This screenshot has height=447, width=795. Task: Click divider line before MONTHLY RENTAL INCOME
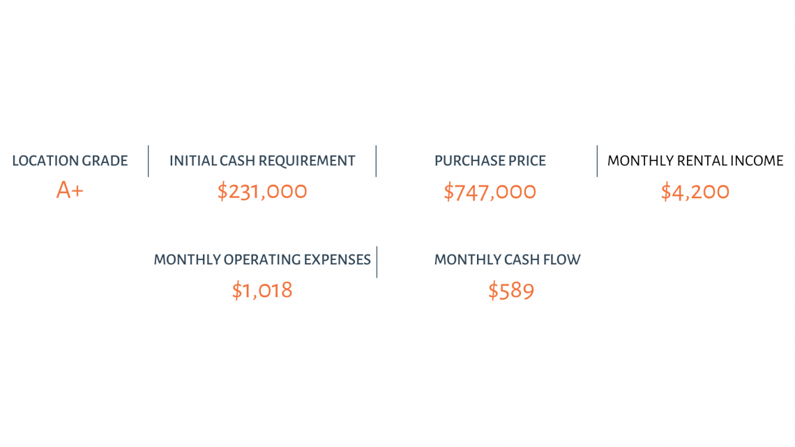597,161
